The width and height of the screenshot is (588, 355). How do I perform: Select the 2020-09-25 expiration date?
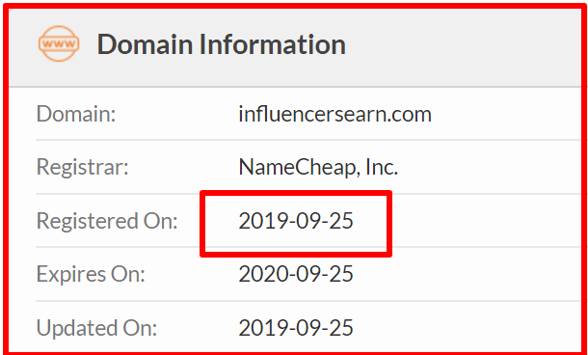[296, 274]
